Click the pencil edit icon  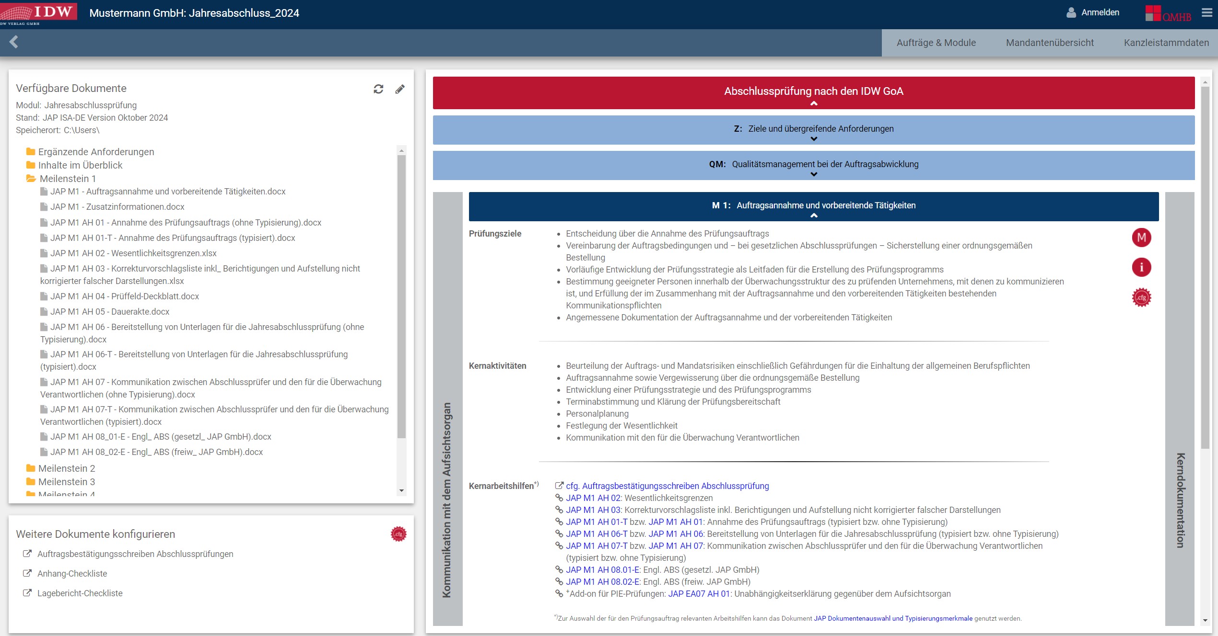[400, 89]
